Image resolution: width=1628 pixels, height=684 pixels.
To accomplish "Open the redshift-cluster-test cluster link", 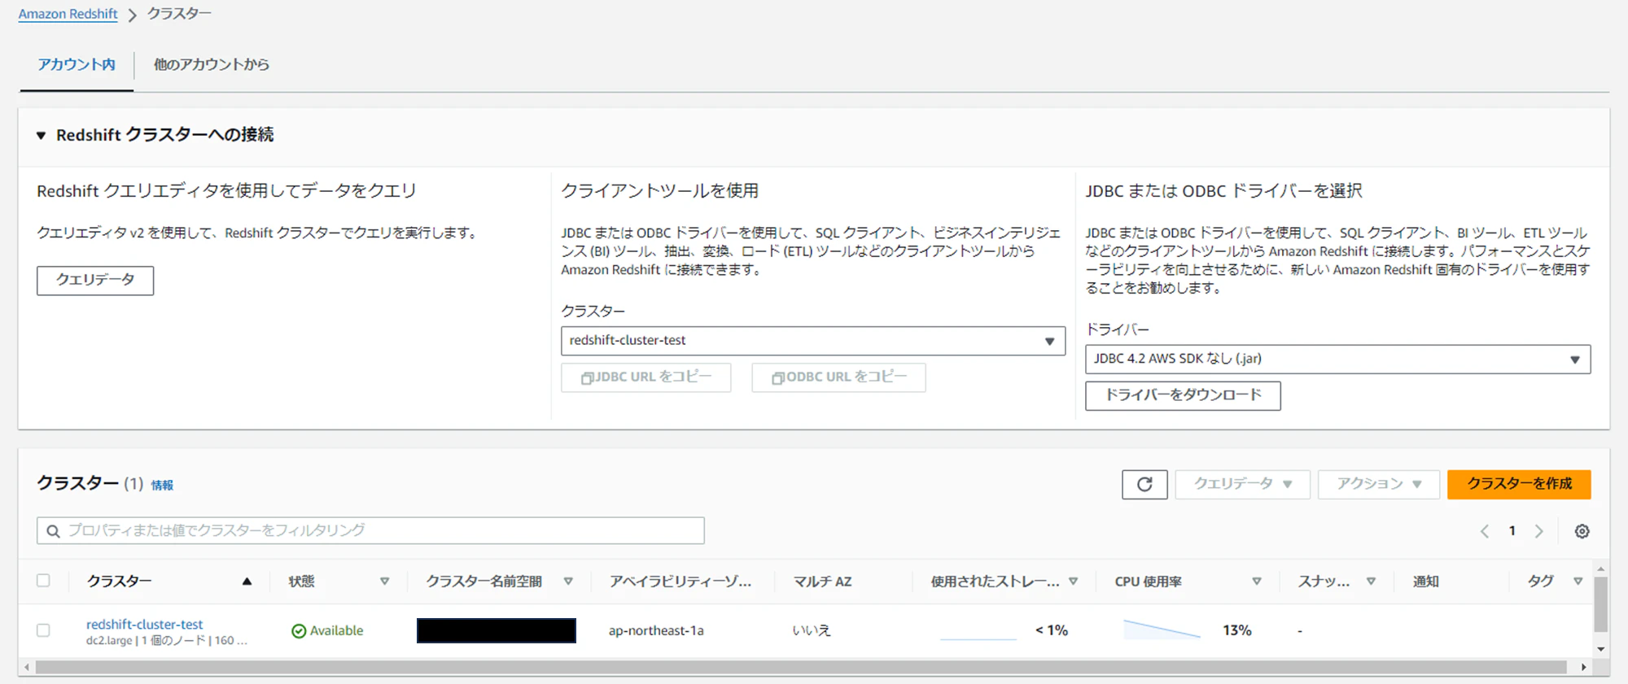I will tap(144, 625).
